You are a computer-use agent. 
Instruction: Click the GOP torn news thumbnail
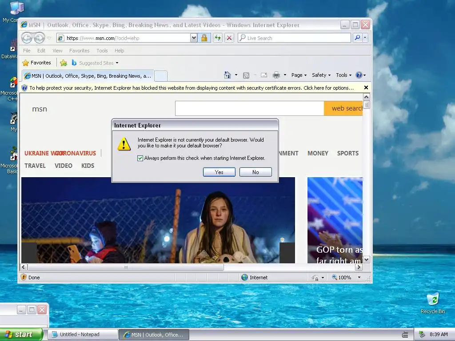point(335,220)
